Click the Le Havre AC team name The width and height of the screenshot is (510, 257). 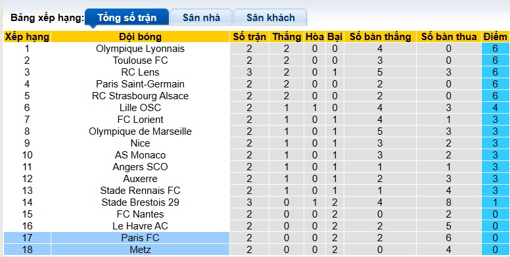[x=140, y=226]
